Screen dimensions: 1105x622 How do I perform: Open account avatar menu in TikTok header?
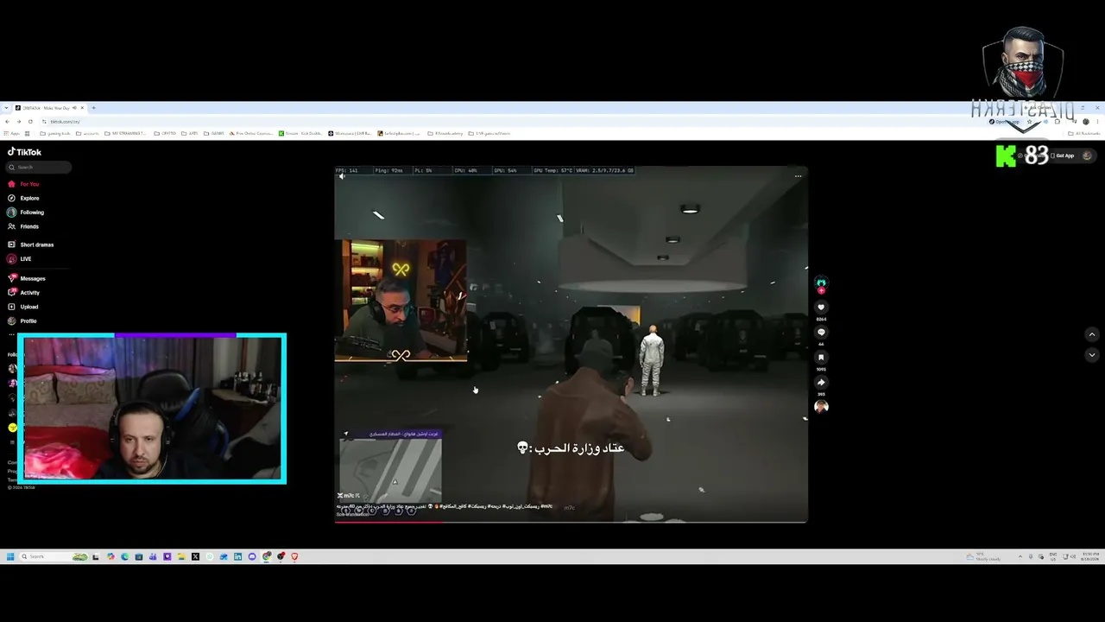click(x=1087, y=155)
